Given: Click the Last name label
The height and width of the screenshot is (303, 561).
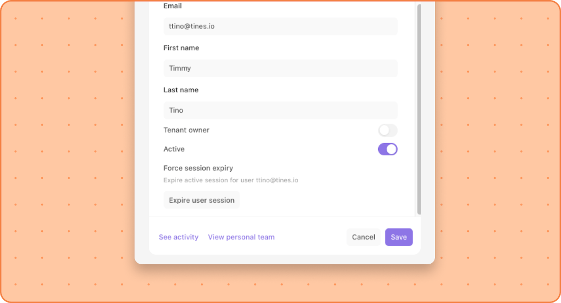Looking at the screenshot, I should click(x=181, y=90).
